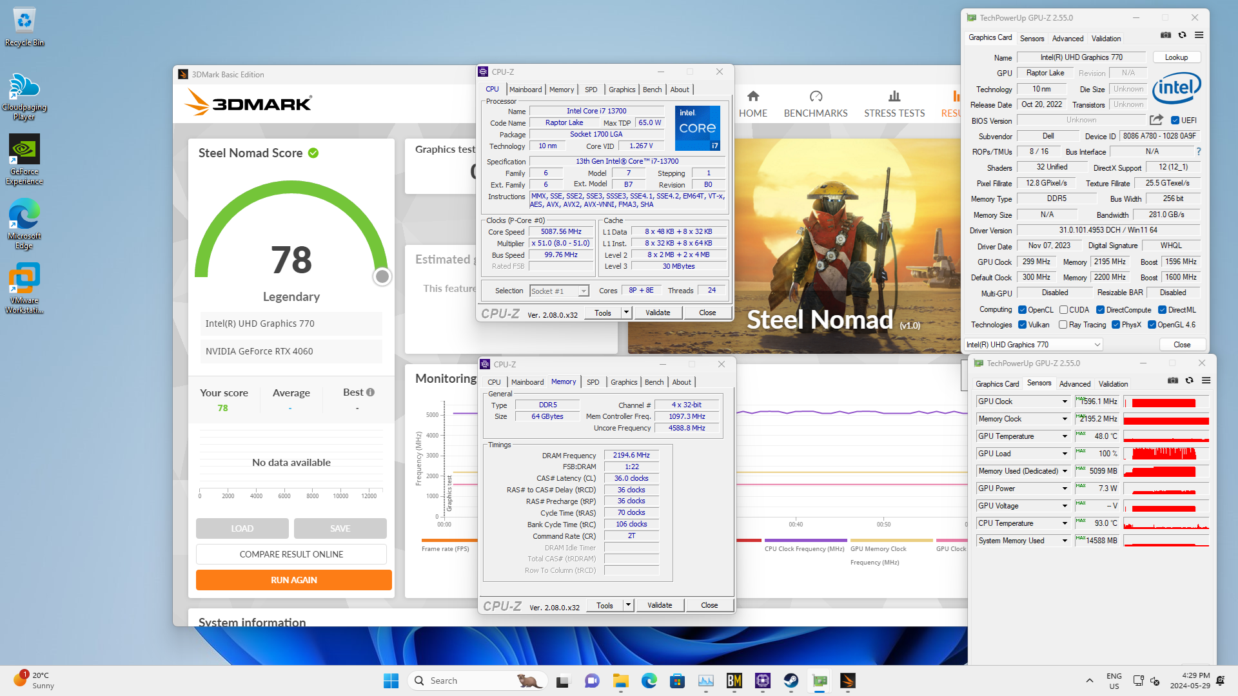Toggle the DirectML checkbox
The width and height of the screenshot is (1238, 696).
pos(1162,310)
